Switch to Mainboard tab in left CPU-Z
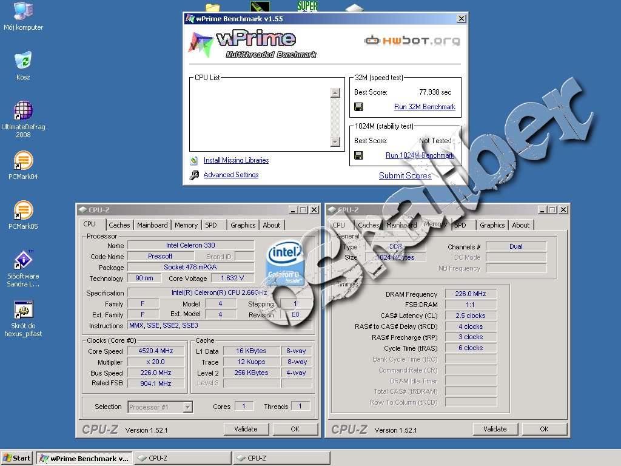This screenshot has height=466, width=621. (152, 225)
